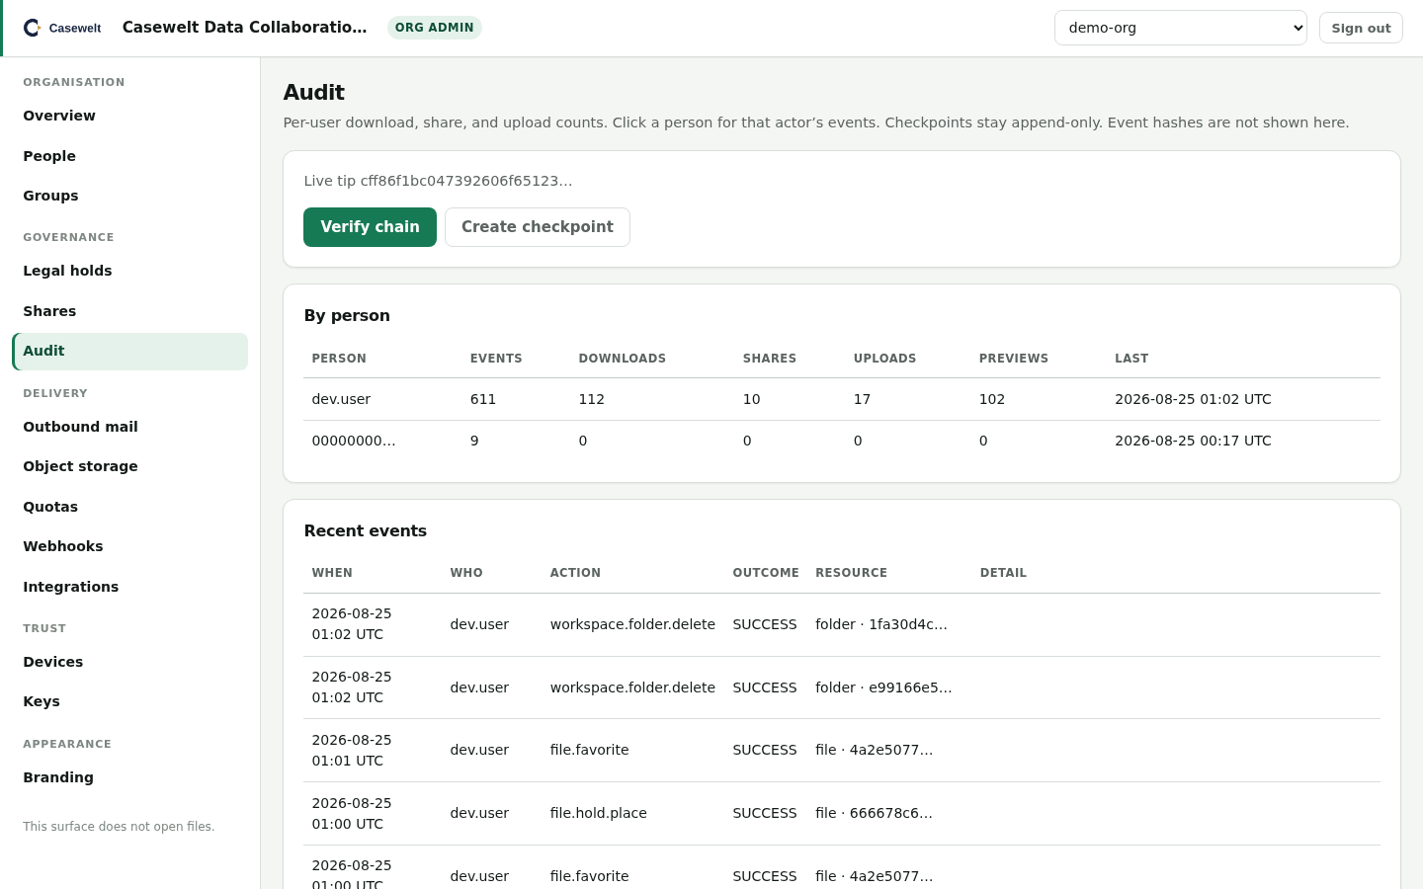Screen dimensions: 1423x889
Task: Open Outbound mail settings
Action: (129, 427)
